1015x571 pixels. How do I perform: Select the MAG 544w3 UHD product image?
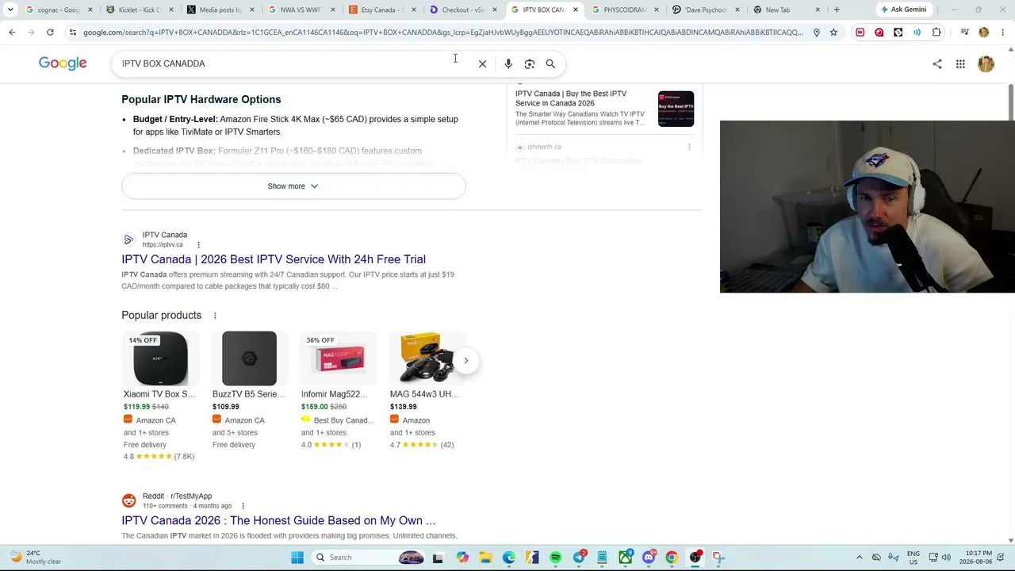click(x=427, y=358)
